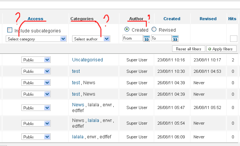Select Super User in the Uncategorised row
The image size is (240, 146).
[x=137, y=60]
